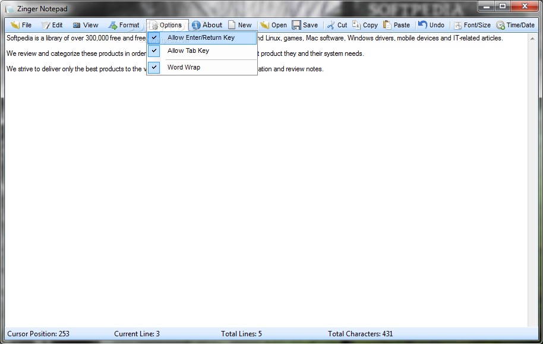543x344 pixels.
Task: Click the Save toolbar button label
Action: [x=310, y=25]
